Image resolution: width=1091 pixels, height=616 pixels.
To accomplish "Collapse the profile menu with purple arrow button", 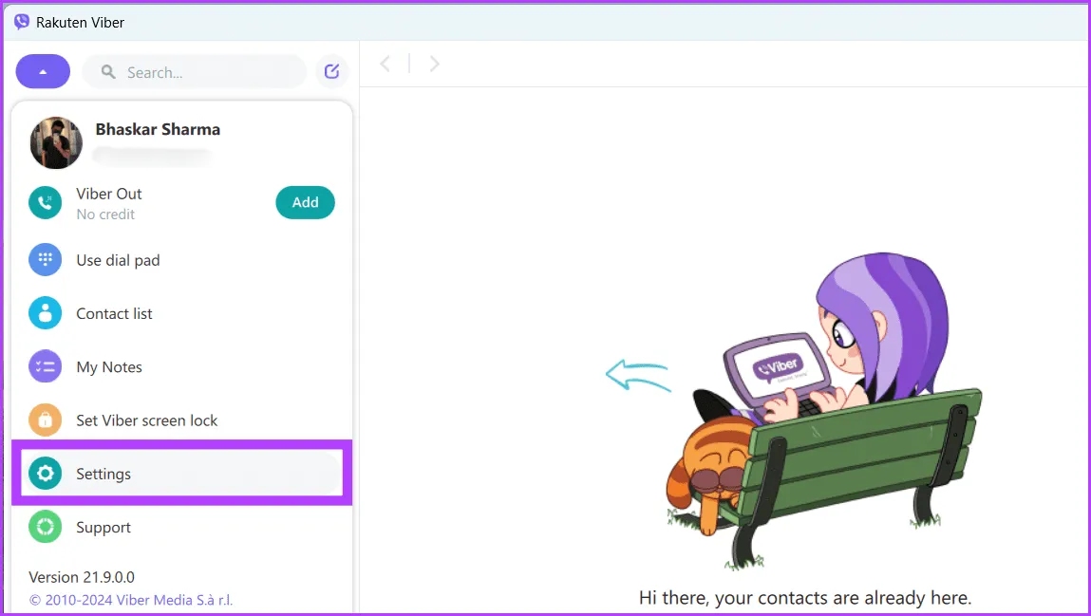I will pyautogui.click(x=43, y=71).
